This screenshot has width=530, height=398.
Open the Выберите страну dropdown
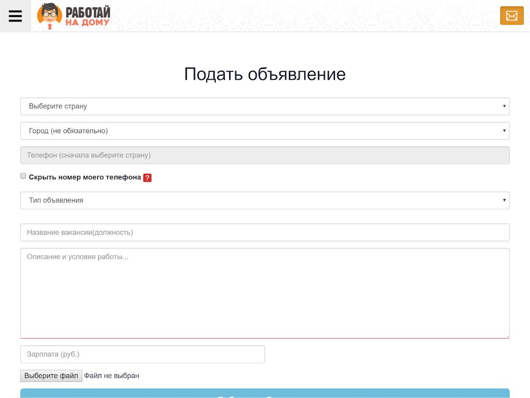pos(265,107)
